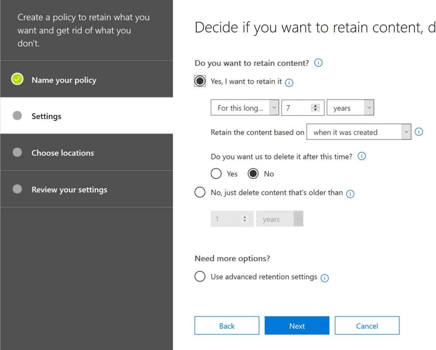Enable 'Use advanced retention settings' option

pos(200,276)
